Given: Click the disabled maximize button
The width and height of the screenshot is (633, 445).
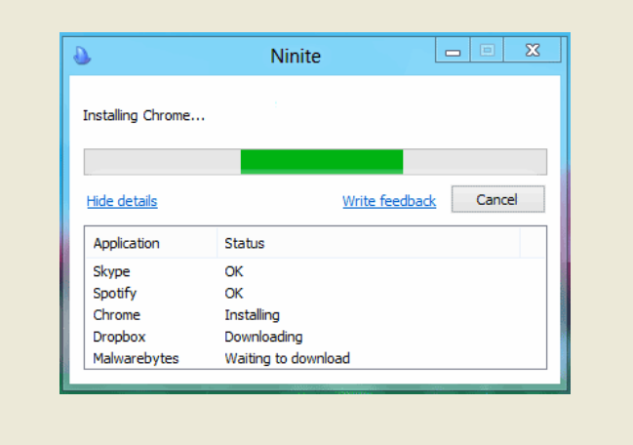Looking at the screenshot, I should (487, 51).
